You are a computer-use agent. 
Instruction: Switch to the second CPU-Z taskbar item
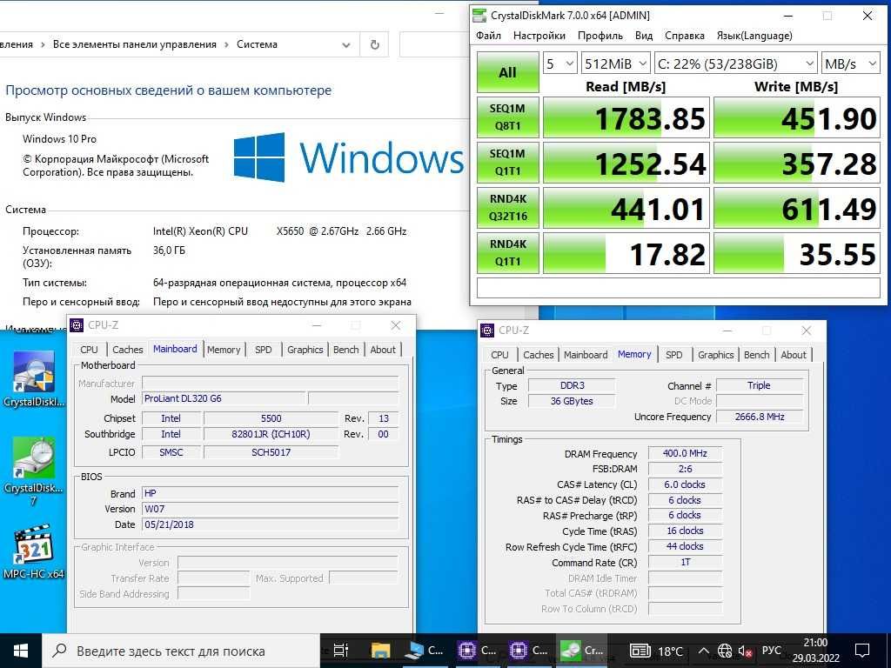click(528, 651)
